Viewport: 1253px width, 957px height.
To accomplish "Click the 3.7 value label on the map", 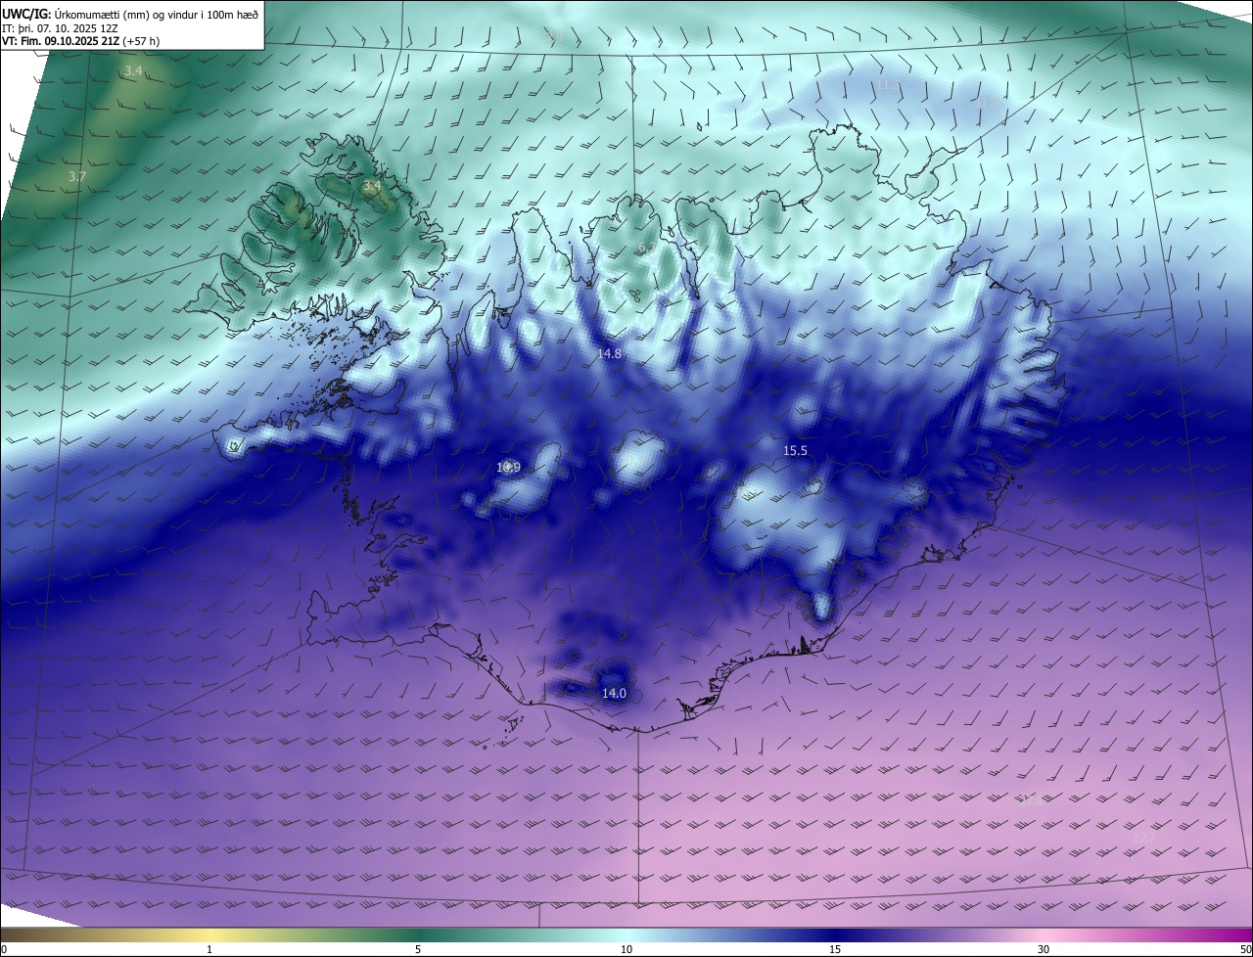I will coord(77,176).
